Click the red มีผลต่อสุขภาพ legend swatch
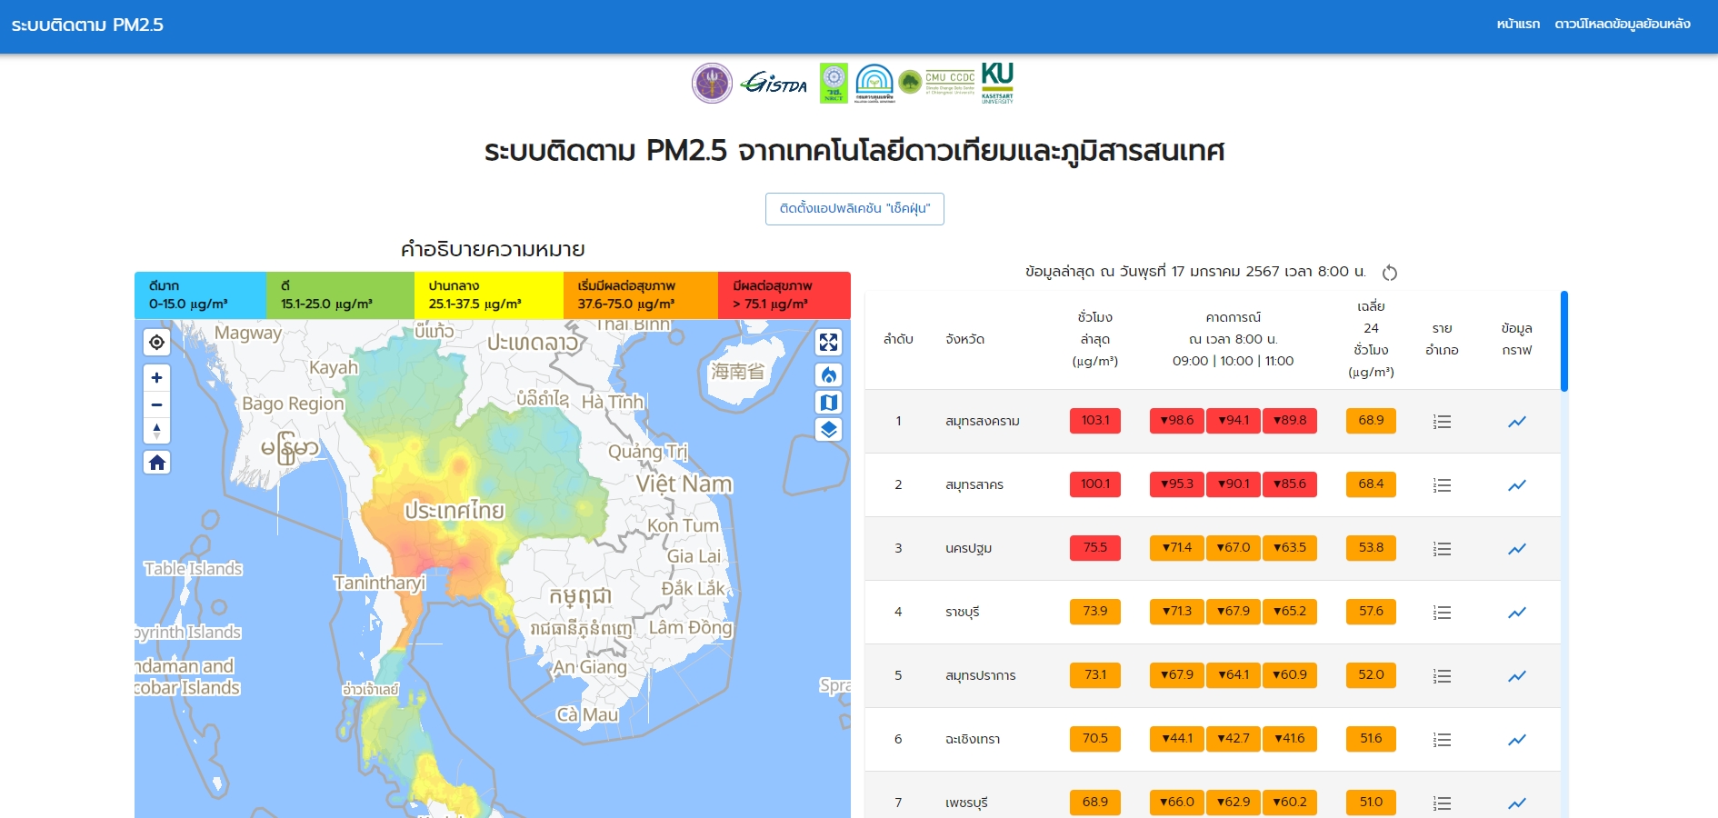 tap(784, 295)
